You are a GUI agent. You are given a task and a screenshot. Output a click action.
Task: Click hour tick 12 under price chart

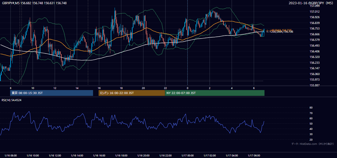(55, 88)
